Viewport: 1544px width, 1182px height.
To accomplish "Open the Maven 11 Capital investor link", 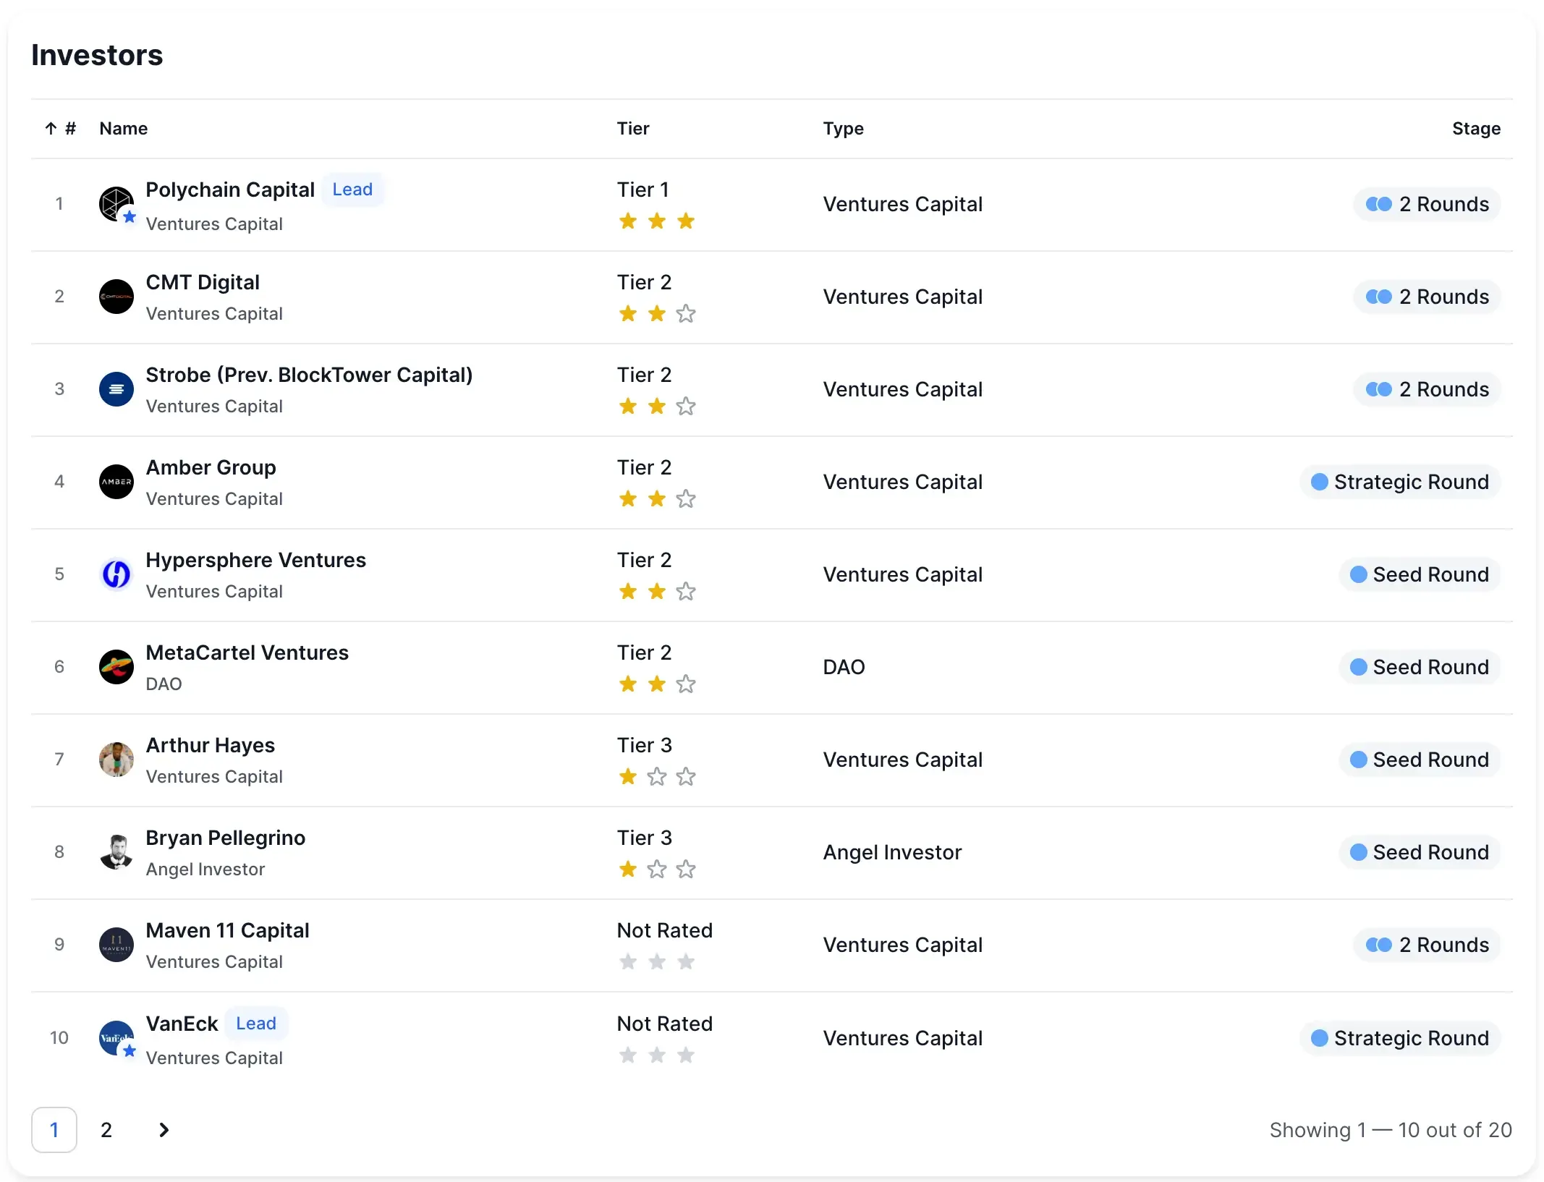I will click(227, 930).
